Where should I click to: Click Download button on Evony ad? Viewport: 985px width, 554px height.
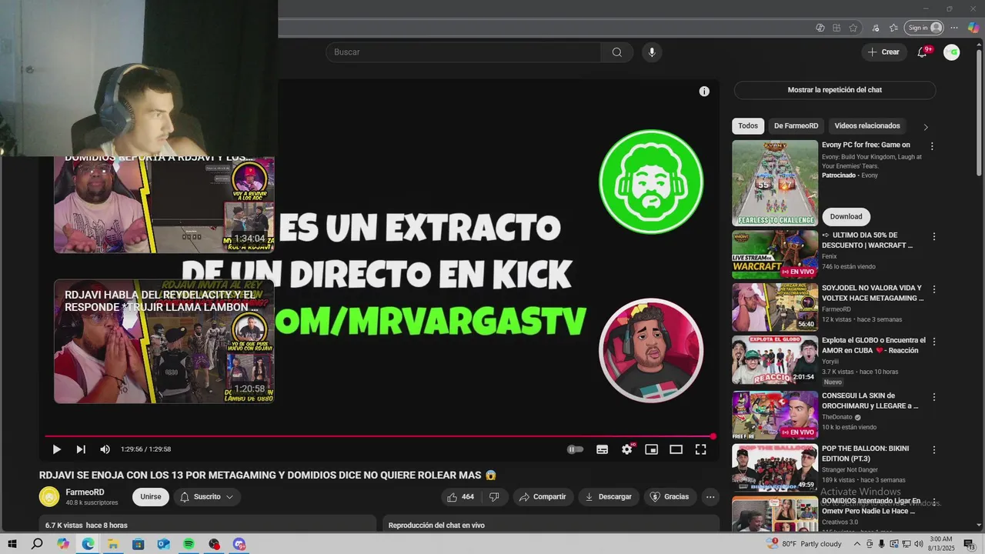[x=846, y=216]
